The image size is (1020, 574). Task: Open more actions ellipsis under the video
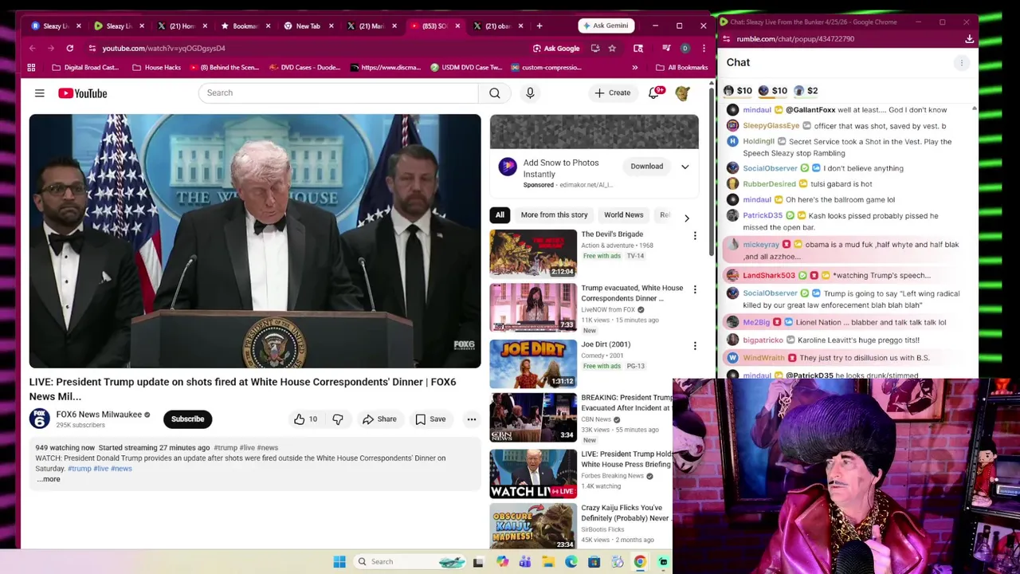pyautogui.click(x=472, y=419)
